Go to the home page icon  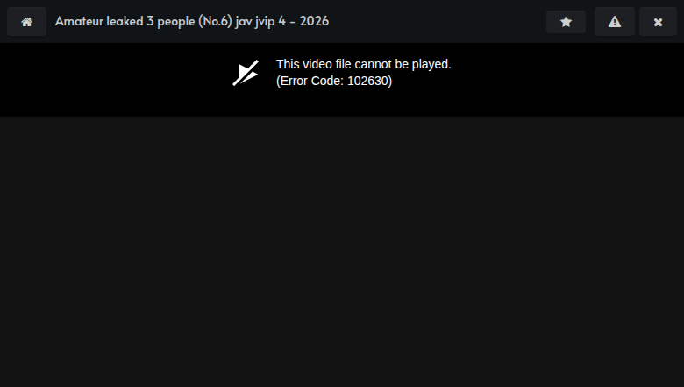coord(26,22)
